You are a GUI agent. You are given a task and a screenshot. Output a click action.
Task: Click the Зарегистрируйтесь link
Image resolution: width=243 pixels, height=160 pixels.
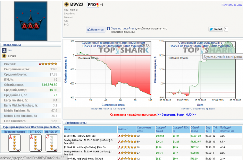tap(124, 28)
